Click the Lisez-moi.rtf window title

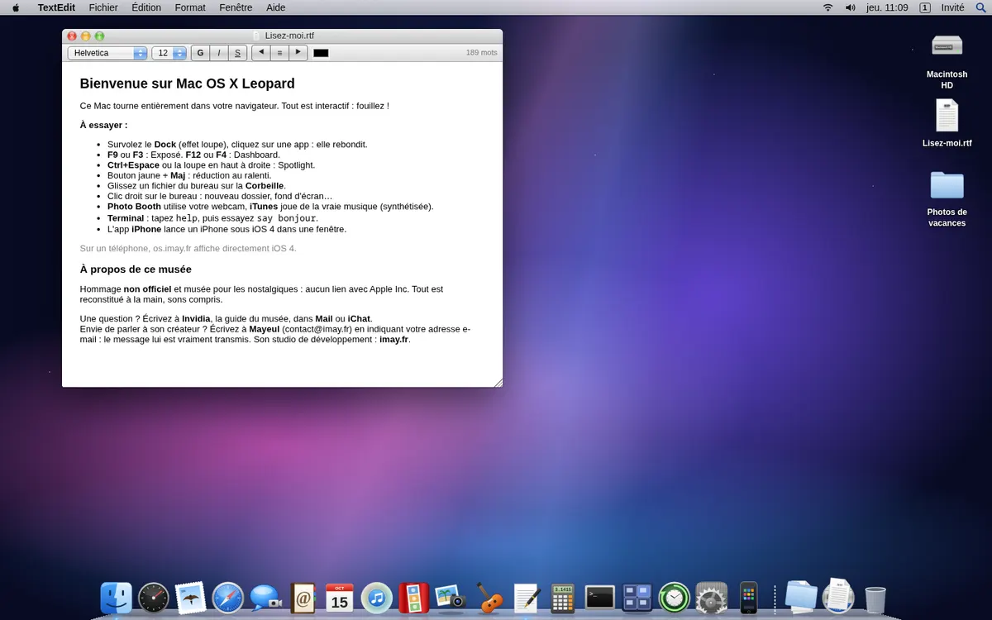(289, 36)
